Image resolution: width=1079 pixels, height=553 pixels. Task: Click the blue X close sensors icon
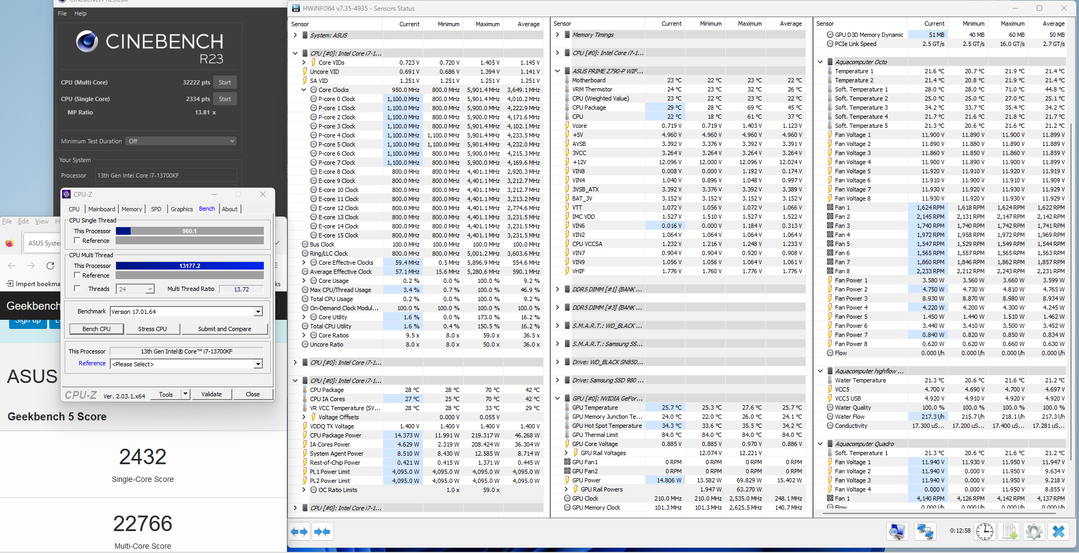pyautogui.click(x=1059, y=532)
